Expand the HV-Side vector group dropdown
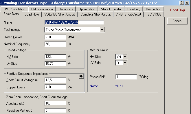 [x=125, y=57]
